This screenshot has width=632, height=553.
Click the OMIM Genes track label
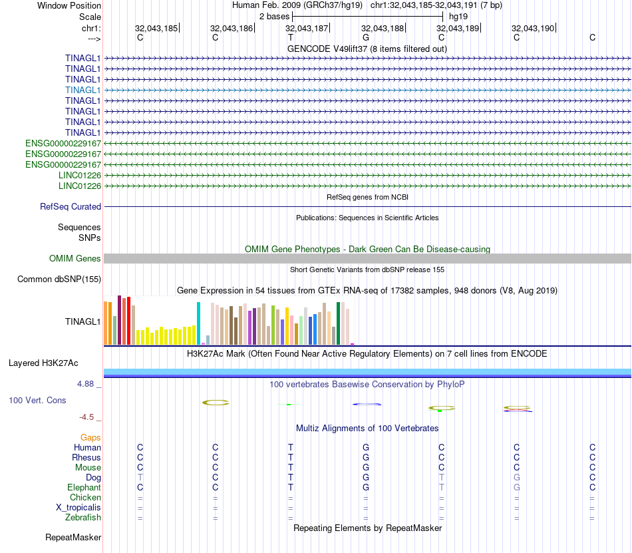pos(75,258)
